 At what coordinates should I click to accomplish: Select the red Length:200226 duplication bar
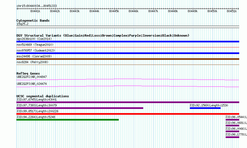(128, 114)
